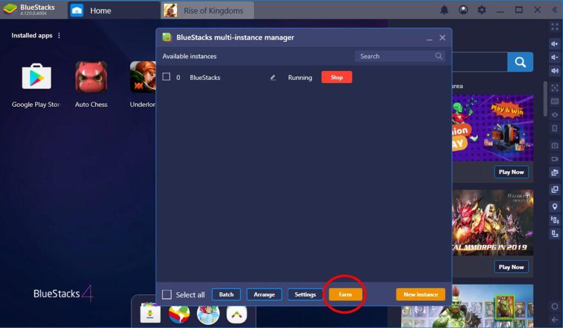Click the Farm button
Viewport: 563px width, 328px height.
point(345,294)
